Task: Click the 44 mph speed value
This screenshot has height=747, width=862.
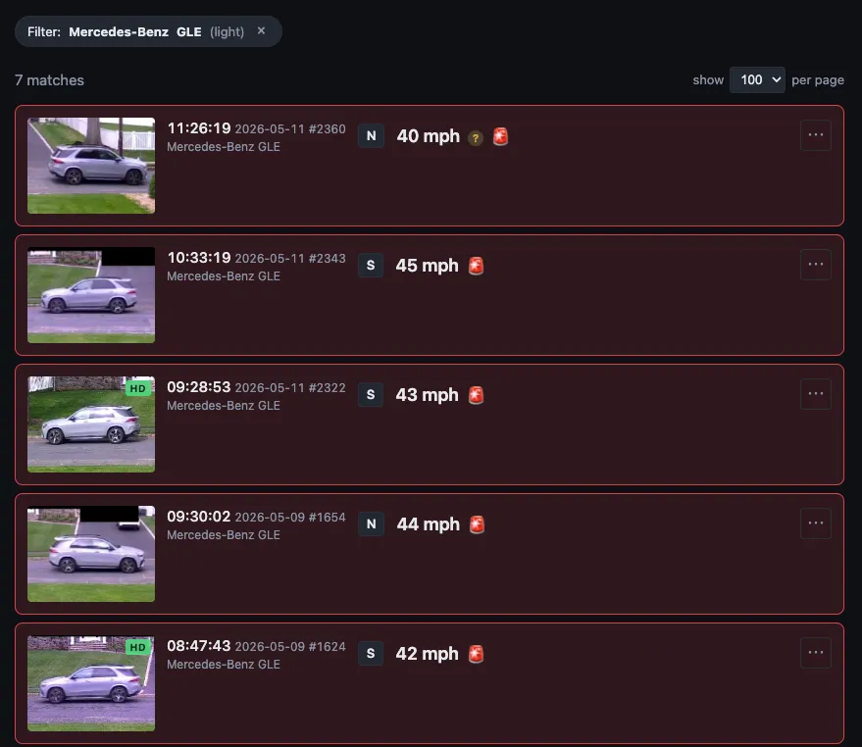Action: 429,524
